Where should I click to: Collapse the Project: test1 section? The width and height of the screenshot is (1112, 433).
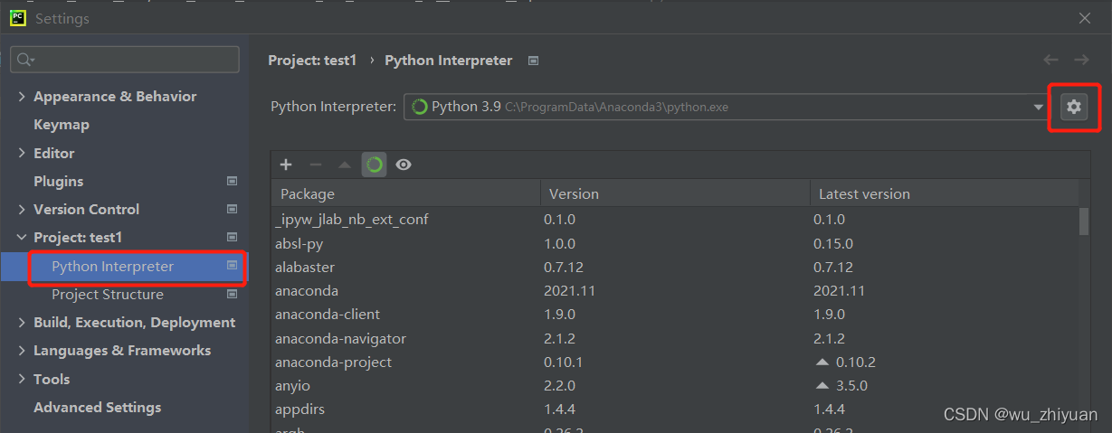(22, 237)
